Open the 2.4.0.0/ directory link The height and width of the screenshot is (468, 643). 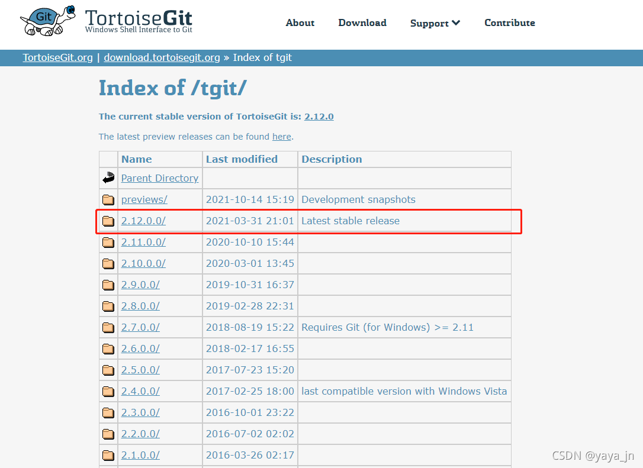141,391
